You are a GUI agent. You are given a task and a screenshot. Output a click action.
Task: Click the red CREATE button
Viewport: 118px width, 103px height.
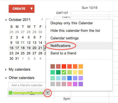click(19, 9)
